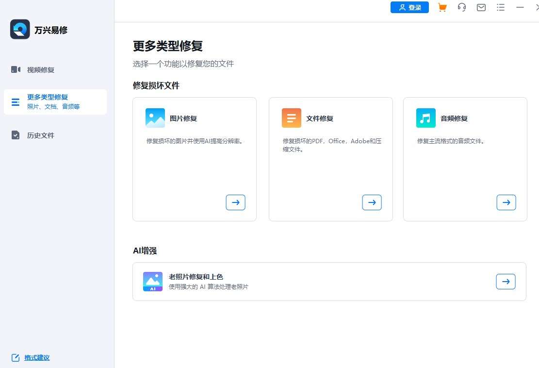
Task: Click the history file checkmark icon
Action: tap(16, 135)
